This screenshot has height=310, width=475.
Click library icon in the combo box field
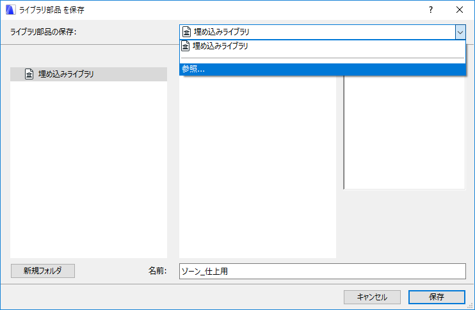[187, 32]
